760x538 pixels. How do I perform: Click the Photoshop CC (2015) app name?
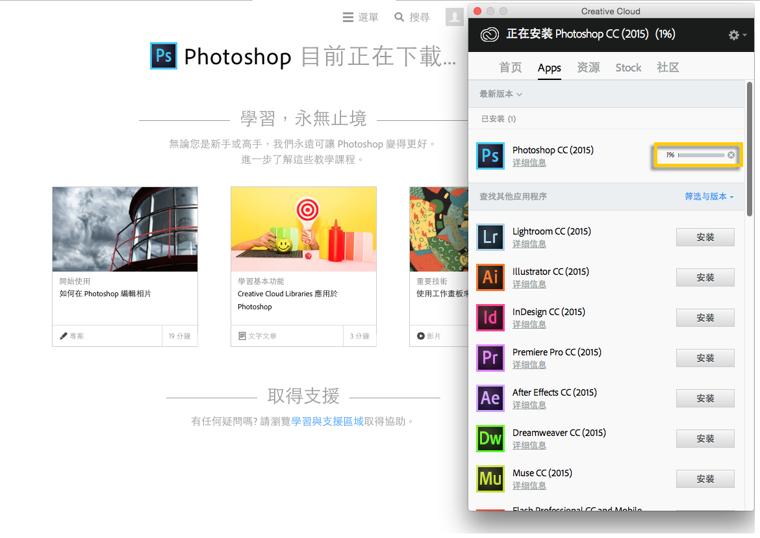tap(553, 149)
